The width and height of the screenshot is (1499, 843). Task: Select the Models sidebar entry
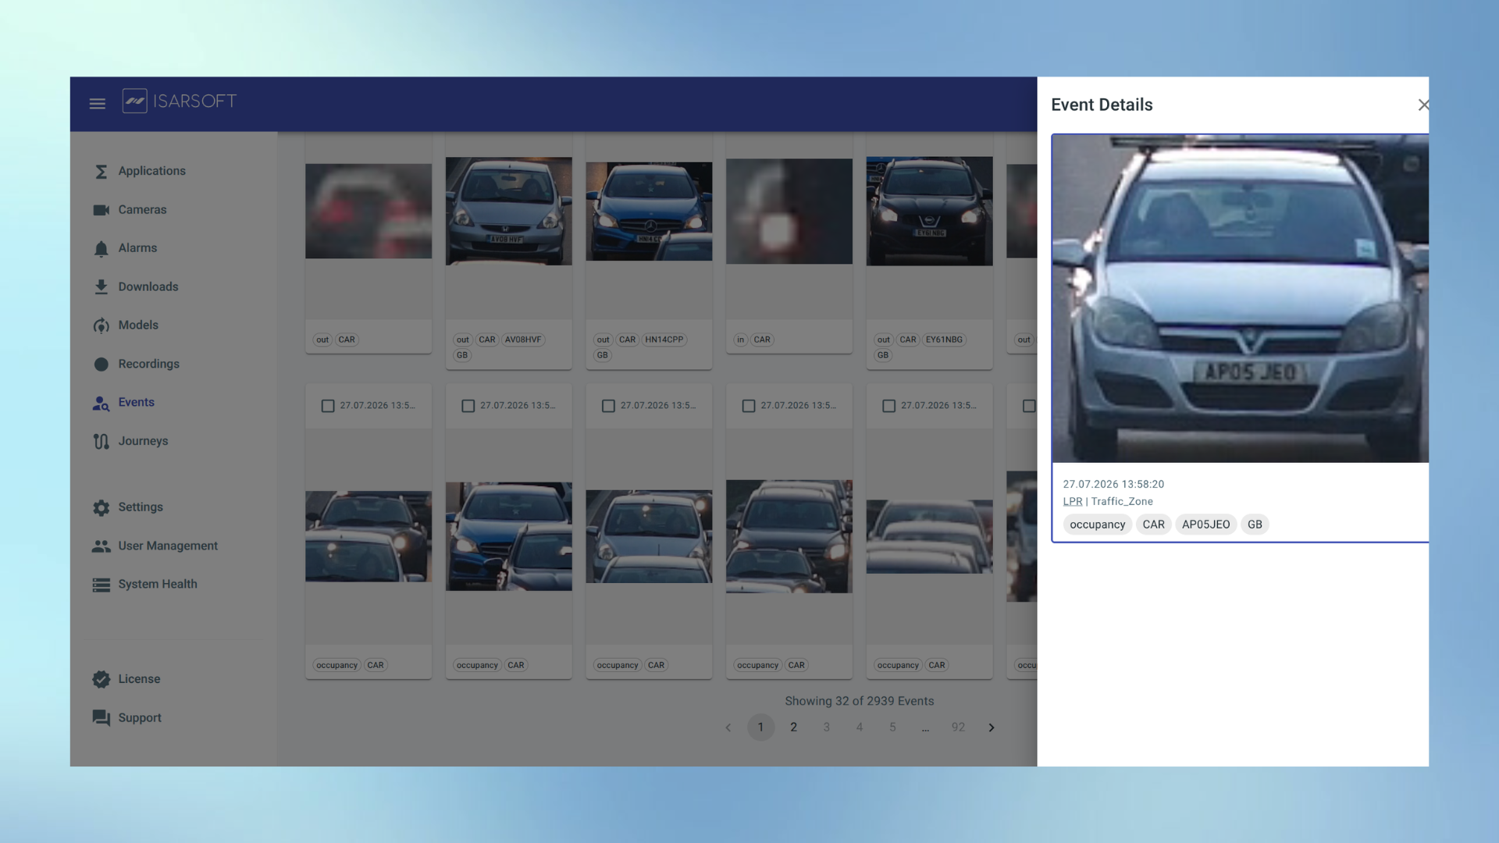coord(138,325)
